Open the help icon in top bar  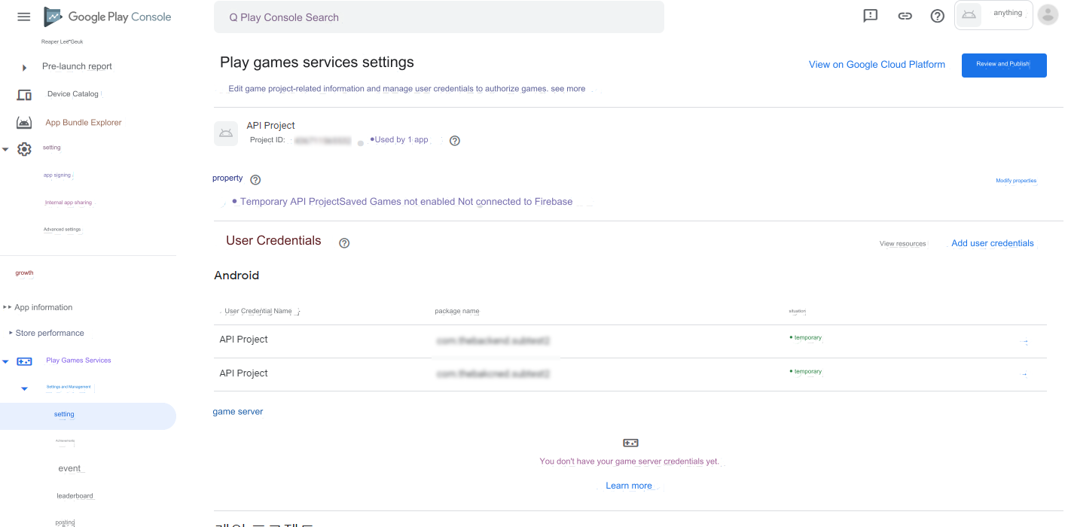pyautogui.click(x=938, y=16)
